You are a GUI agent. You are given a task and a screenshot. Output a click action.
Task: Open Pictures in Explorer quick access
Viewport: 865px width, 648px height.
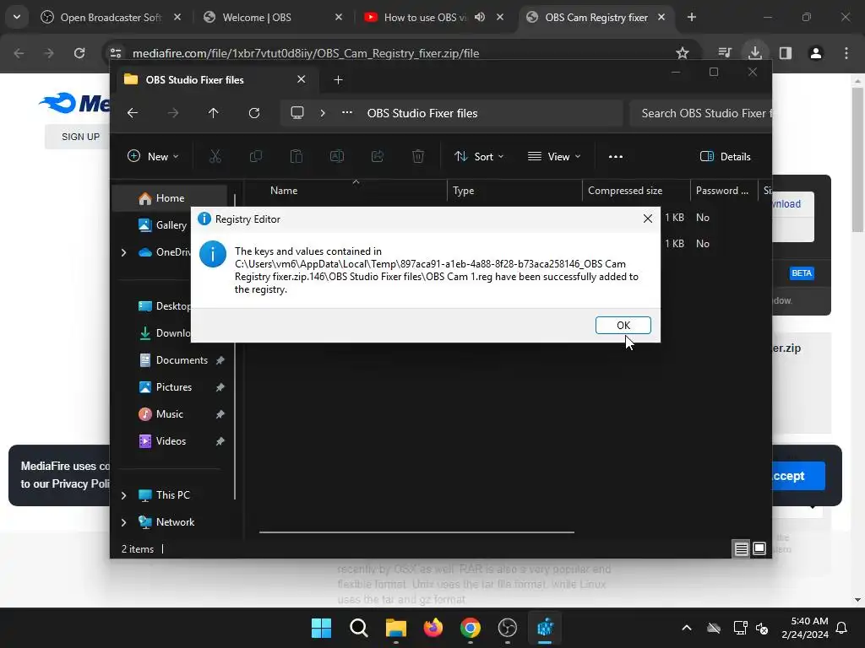[173, 386]
